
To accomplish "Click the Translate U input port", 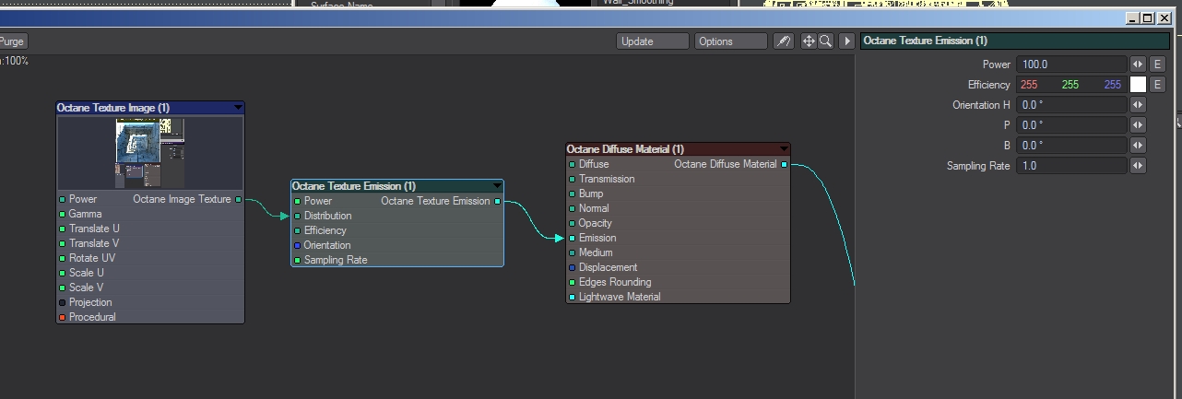I will click(63, 229).
